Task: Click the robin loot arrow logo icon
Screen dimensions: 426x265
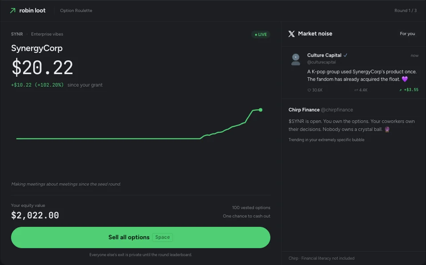Action: pyautogui.click(x=13, y=11)
